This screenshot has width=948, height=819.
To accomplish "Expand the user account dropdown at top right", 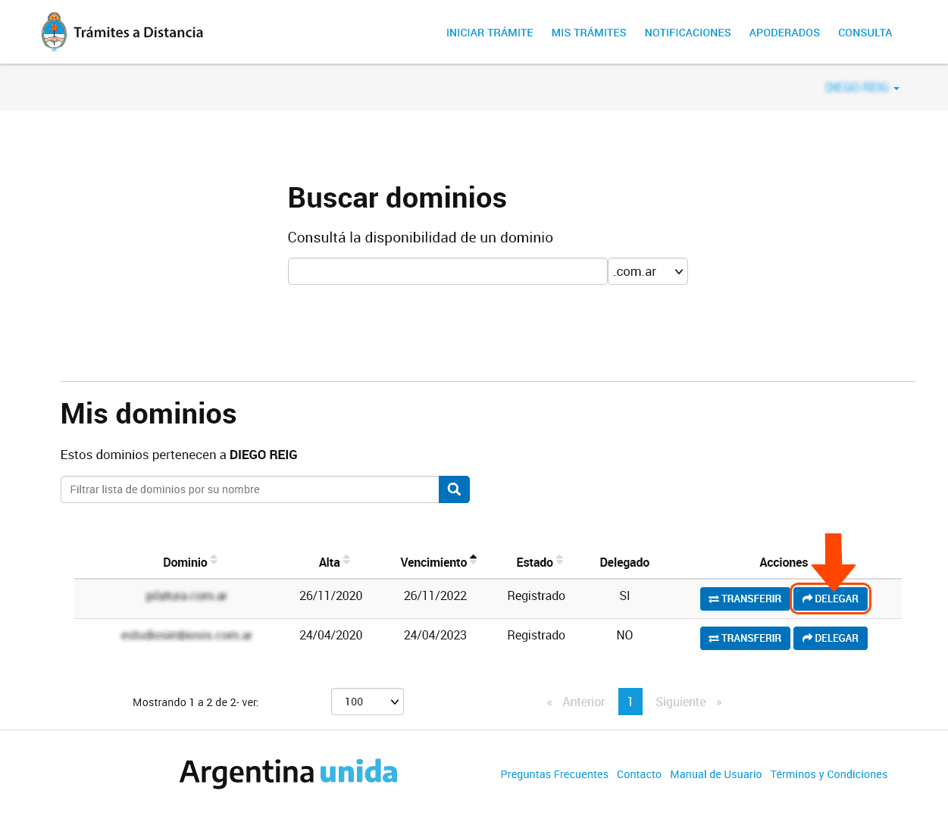I will click(x=862, y=87).
